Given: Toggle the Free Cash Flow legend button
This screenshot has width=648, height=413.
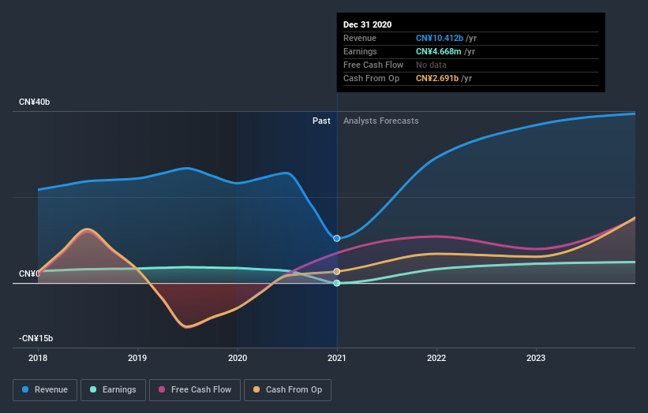Looking at the screenshot, I should 195,390.
